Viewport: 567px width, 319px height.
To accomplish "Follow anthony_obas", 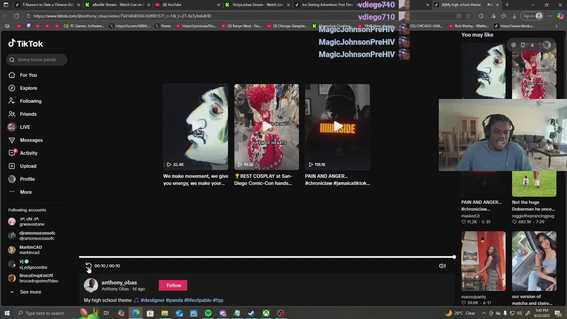I will (173, 285).
